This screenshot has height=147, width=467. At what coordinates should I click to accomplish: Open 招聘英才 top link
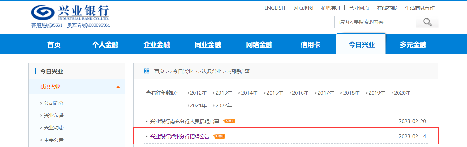331,8
